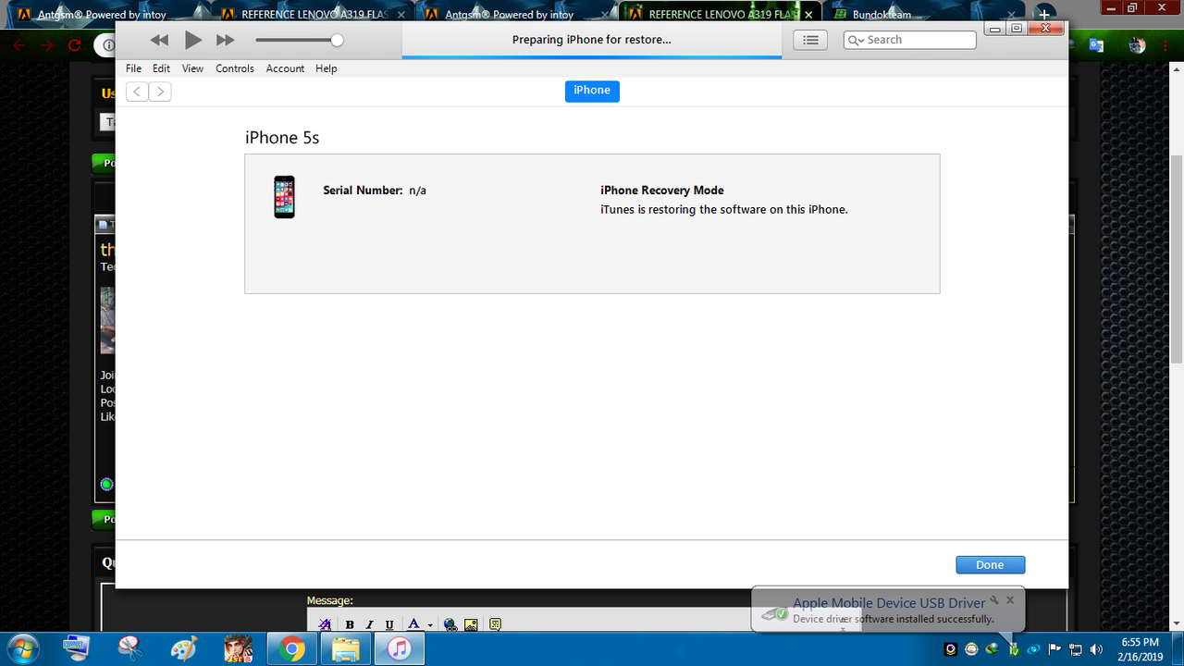Click the Done button
The height and width of the screenshot is (666, 1184).
click(x=990, y=565)
